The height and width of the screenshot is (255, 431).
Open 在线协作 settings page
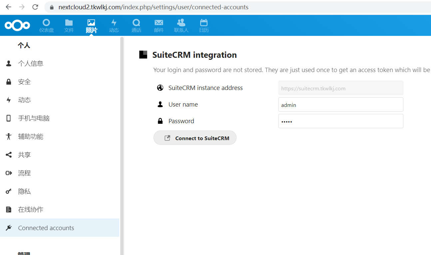(60, 210)
